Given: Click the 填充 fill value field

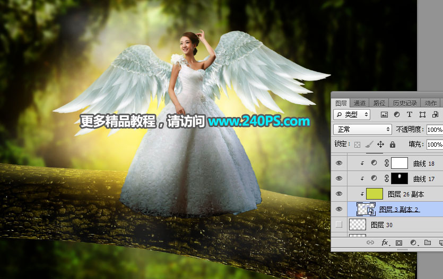Looking at the screenshot, I should (435, 145).
